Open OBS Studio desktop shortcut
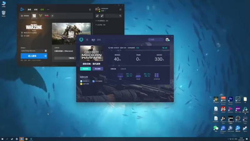 (238, 119)
